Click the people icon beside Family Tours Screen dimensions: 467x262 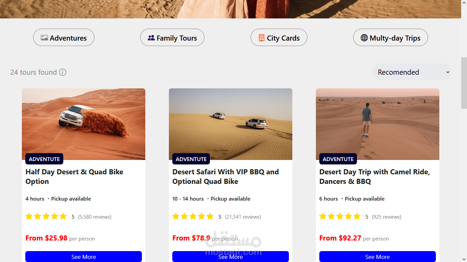click(x=151, y=38)
